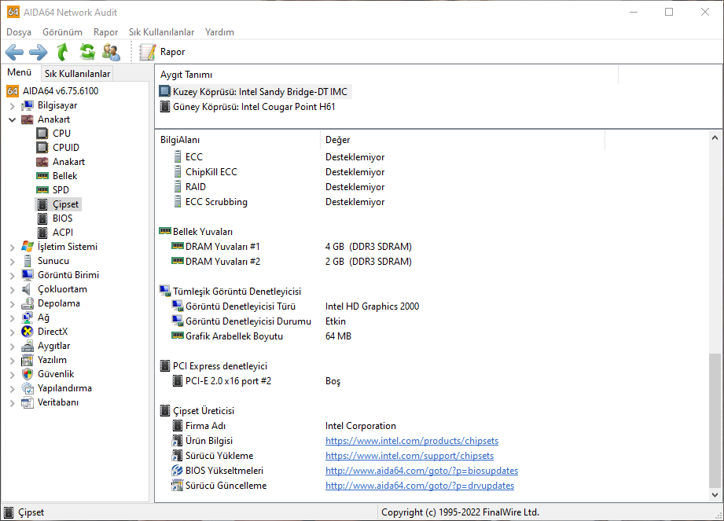Go forward with the blue right arrow
This screenshot has height=521, width=724.
39,52
